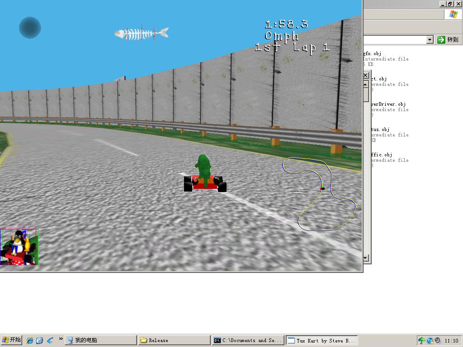The image size is (463, 347).
Task: Click the 0mph speed readout
Action: [x=282, y=36]
